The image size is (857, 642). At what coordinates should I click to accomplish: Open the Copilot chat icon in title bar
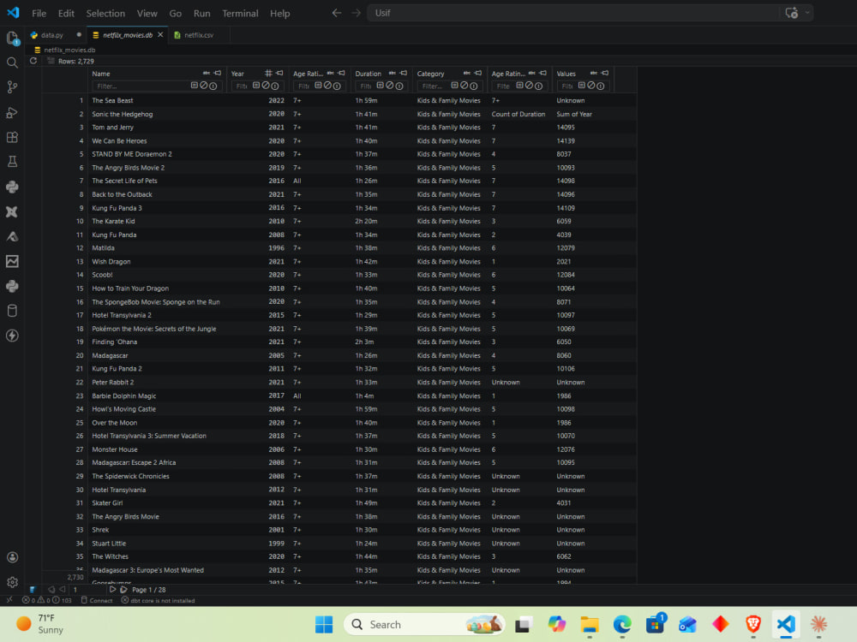pos(791,13)
